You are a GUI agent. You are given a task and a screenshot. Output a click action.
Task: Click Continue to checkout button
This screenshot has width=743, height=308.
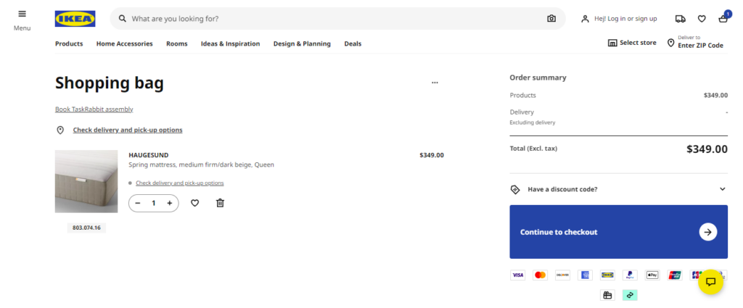coord(618,232)
